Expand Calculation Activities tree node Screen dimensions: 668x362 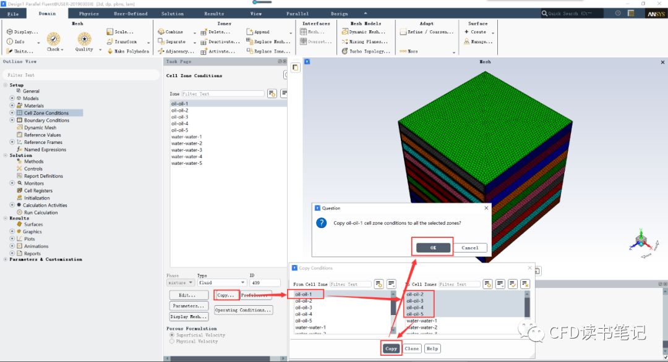click(x=12, y=205)
